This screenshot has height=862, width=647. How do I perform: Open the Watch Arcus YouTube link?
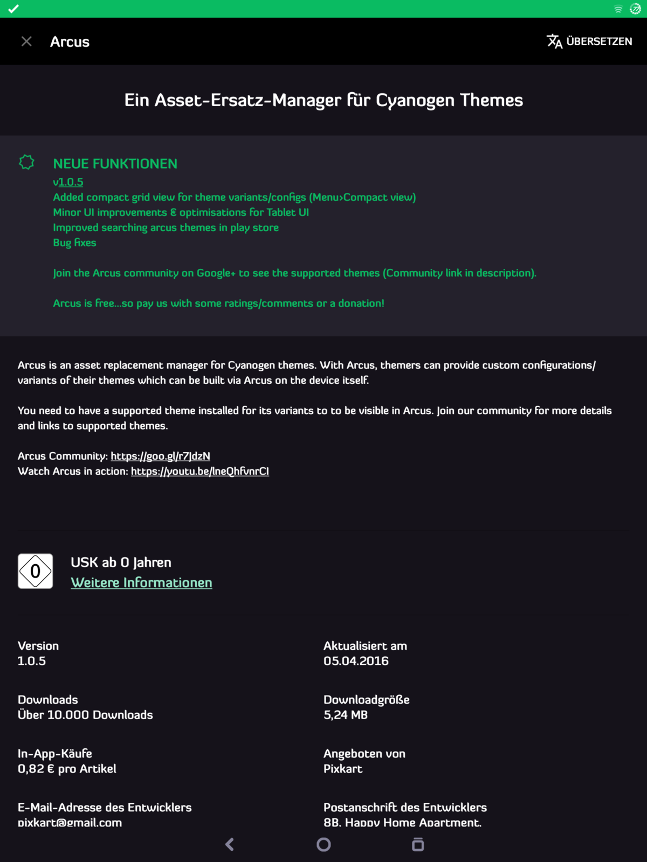click(199, 471)
